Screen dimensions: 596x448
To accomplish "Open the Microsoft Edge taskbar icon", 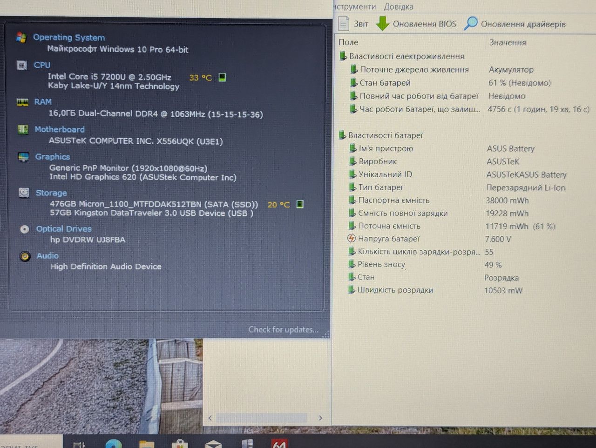I will [x=114, y=443].
